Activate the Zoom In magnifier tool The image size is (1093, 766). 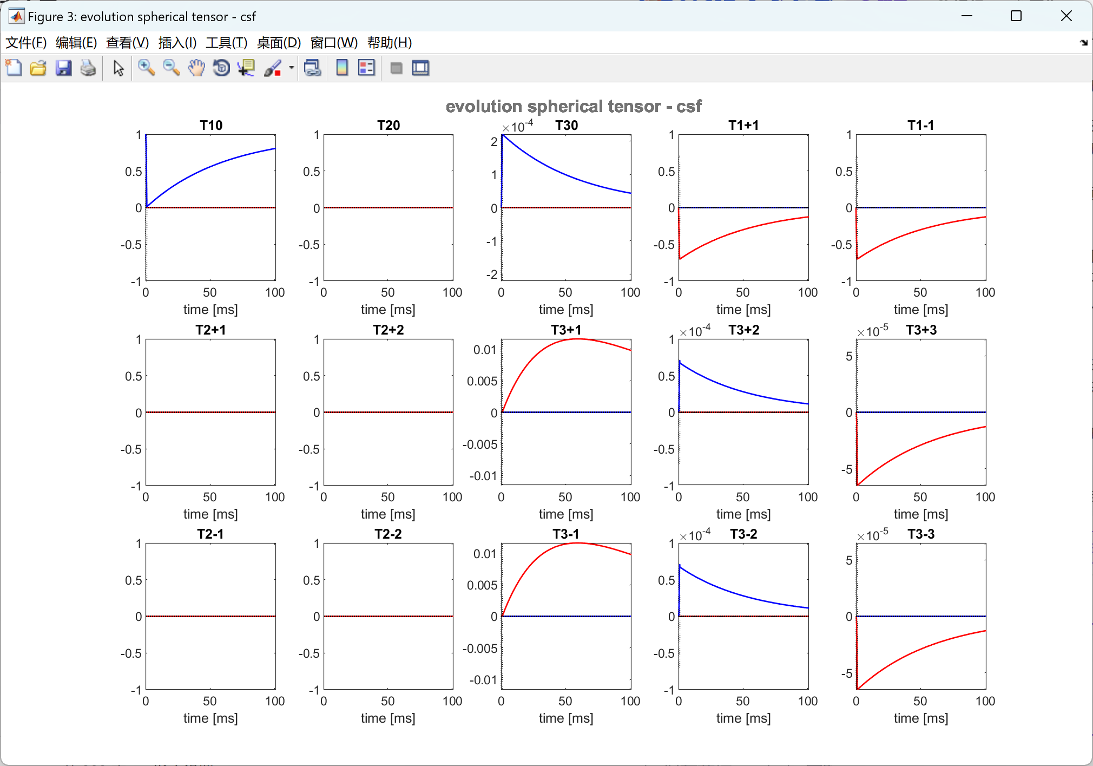[x=146, y=68]
